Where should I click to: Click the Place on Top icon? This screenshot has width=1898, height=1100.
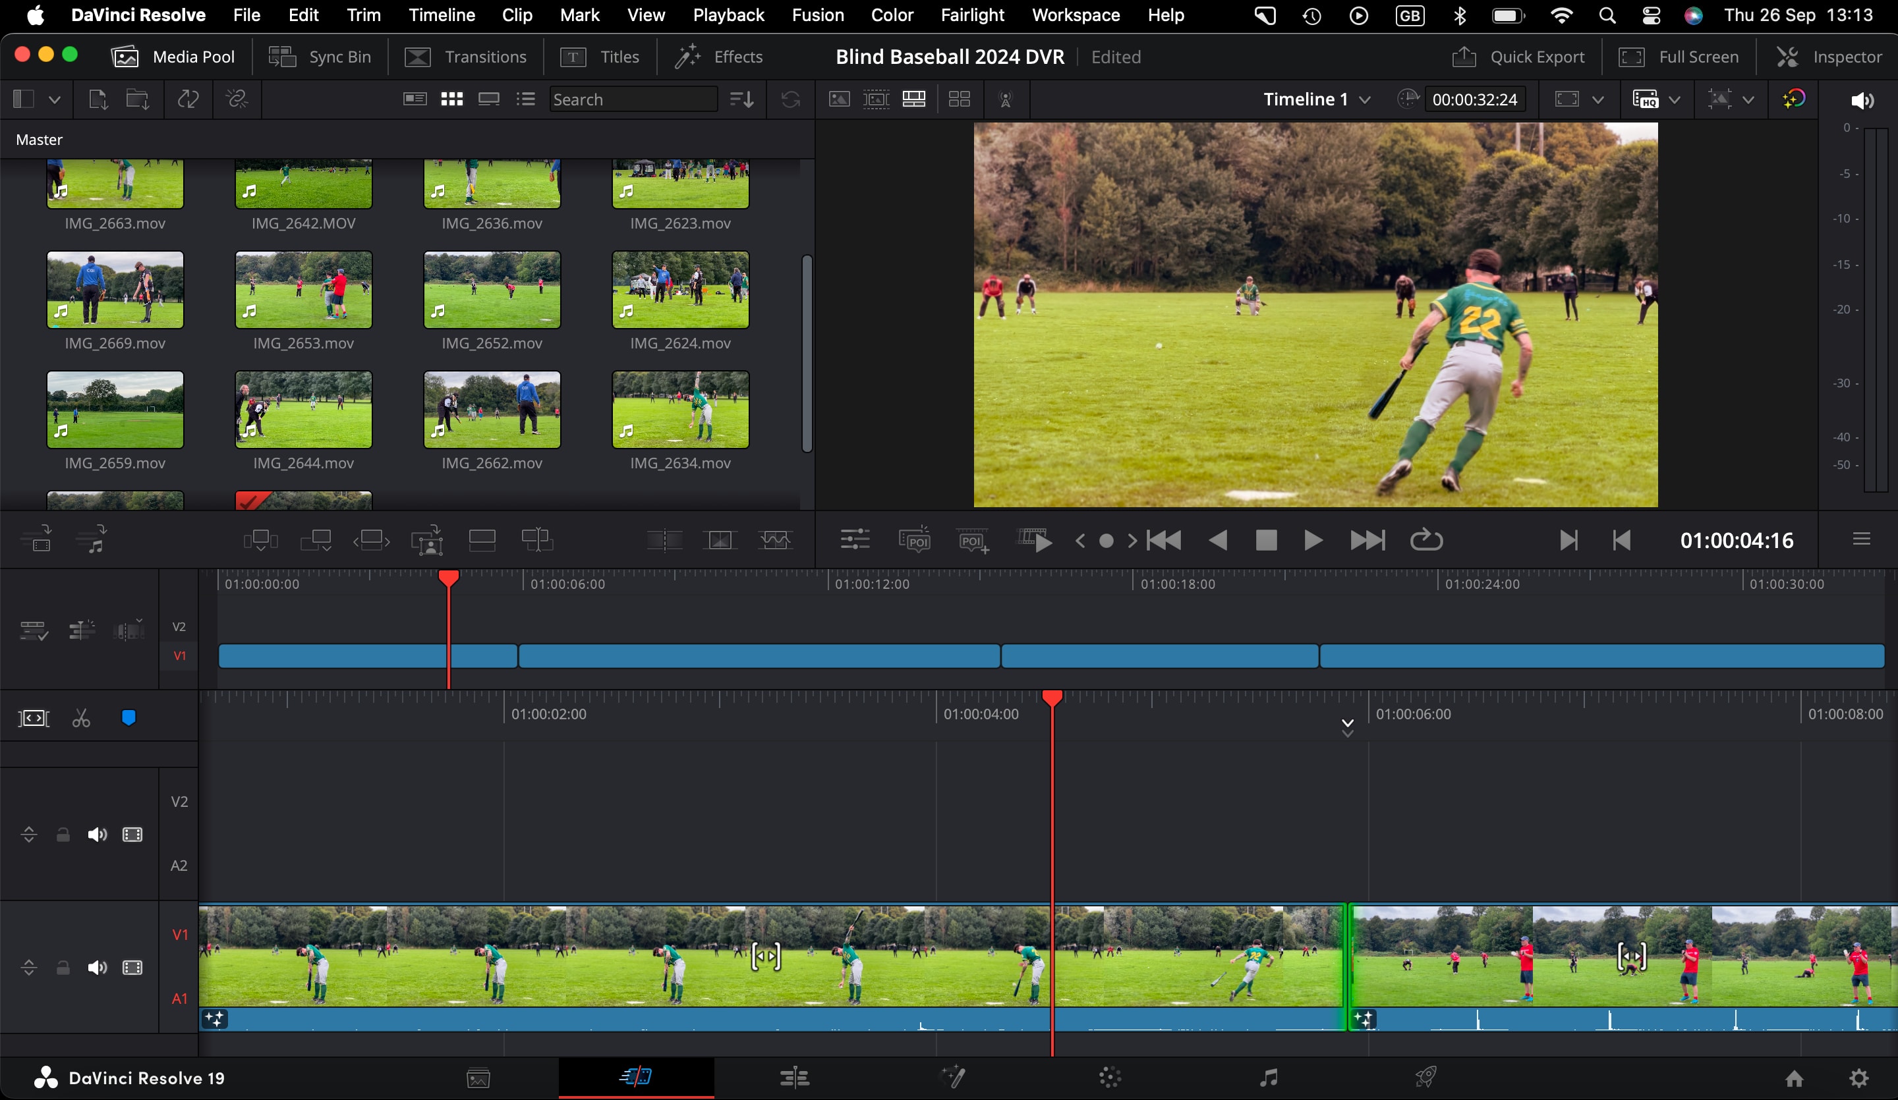click(x=482, y=540)
